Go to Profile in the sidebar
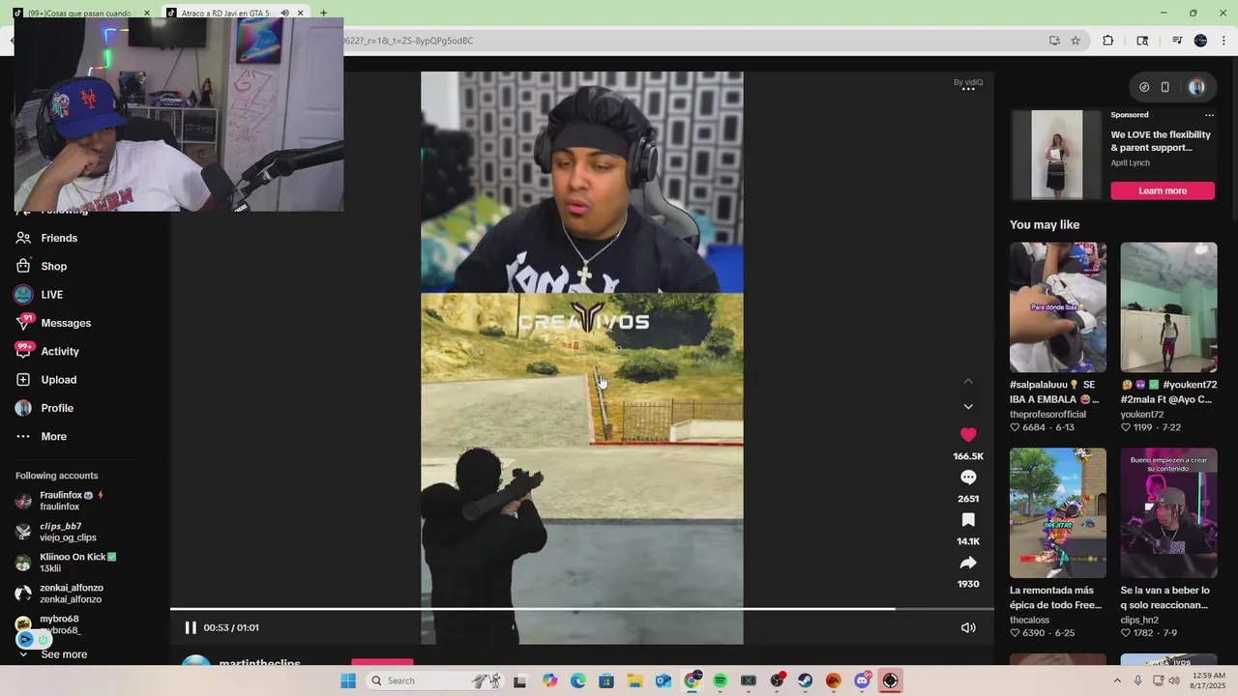1238x696 pixels. (44, 408)
